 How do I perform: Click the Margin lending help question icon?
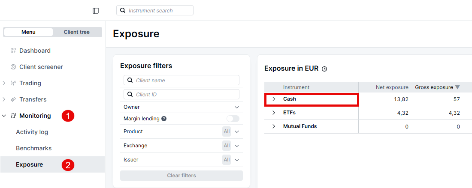tap(164, 119)
